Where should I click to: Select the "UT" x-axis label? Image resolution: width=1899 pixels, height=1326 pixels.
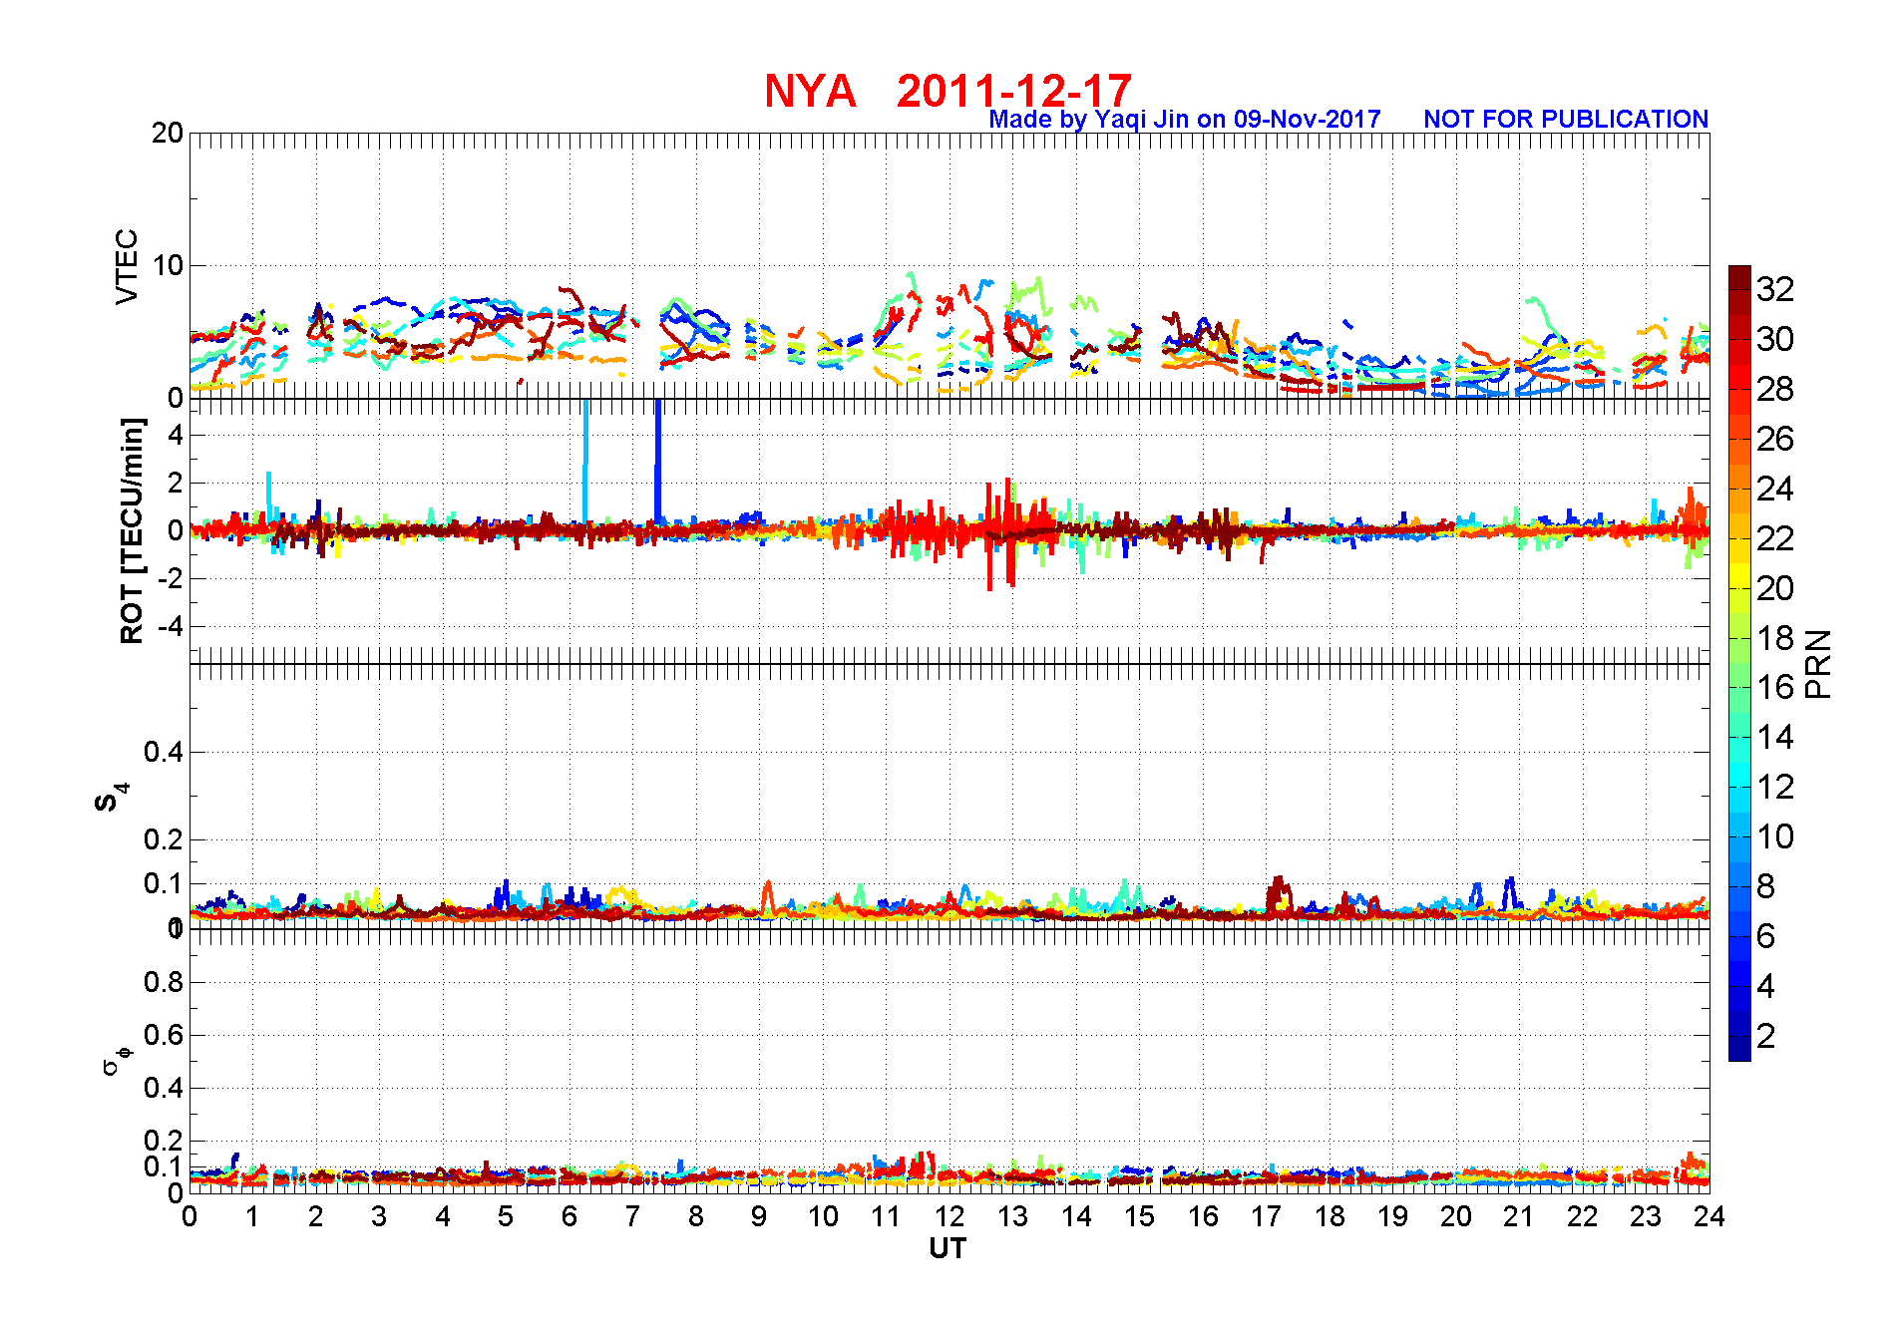click(x=948, y=1248)
